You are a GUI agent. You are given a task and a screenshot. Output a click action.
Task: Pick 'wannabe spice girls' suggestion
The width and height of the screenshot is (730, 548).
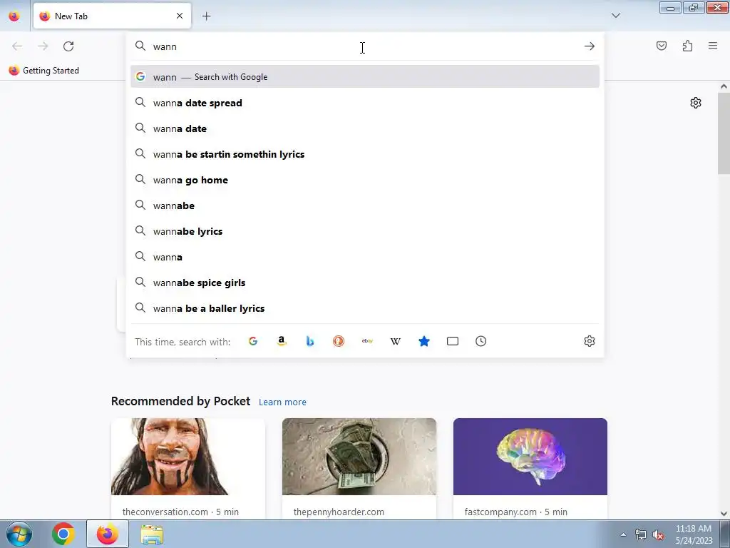pyautogui.click(x=365, y=283)
